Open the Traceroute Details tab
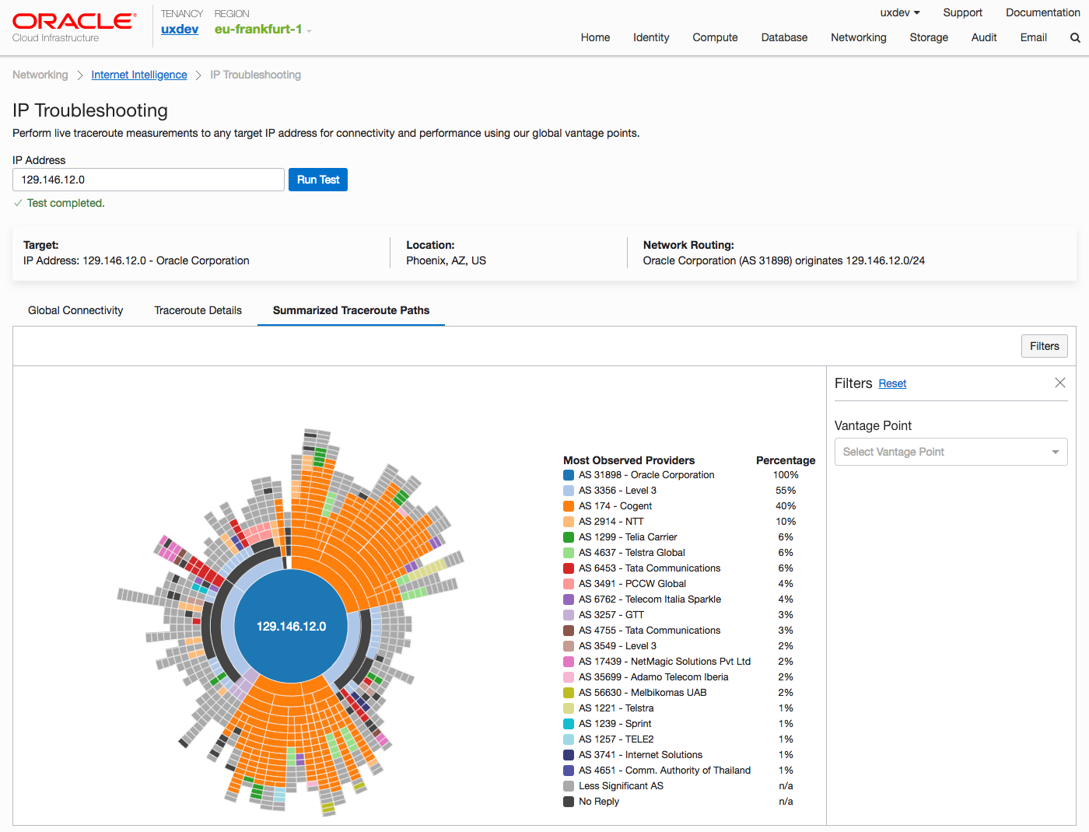The image size is (1089, 832). point(198,310)
